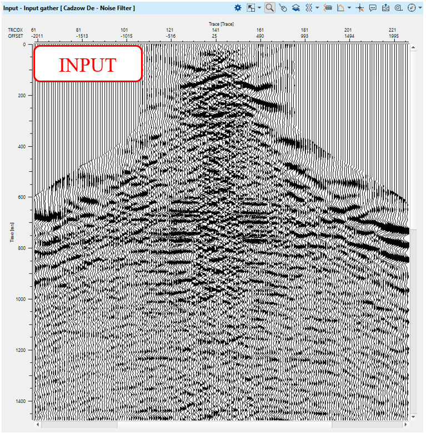Click the 'Trace [Trace]' axis title
The image size is (426, 433).
[x=221, y=24]
